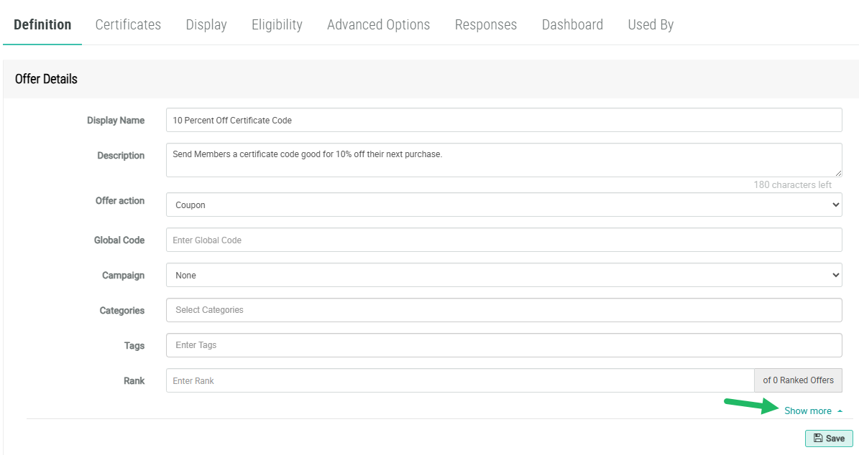Click the Global Code input field
This screenshot has height=455, width=859.
click(503, 240)
